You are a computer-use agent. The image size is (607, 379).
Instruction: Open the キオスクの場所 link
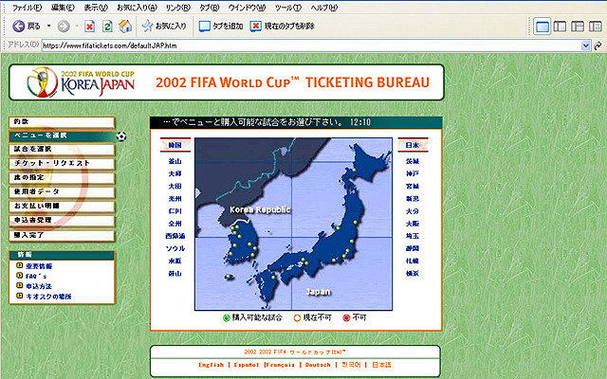(48, 297)
